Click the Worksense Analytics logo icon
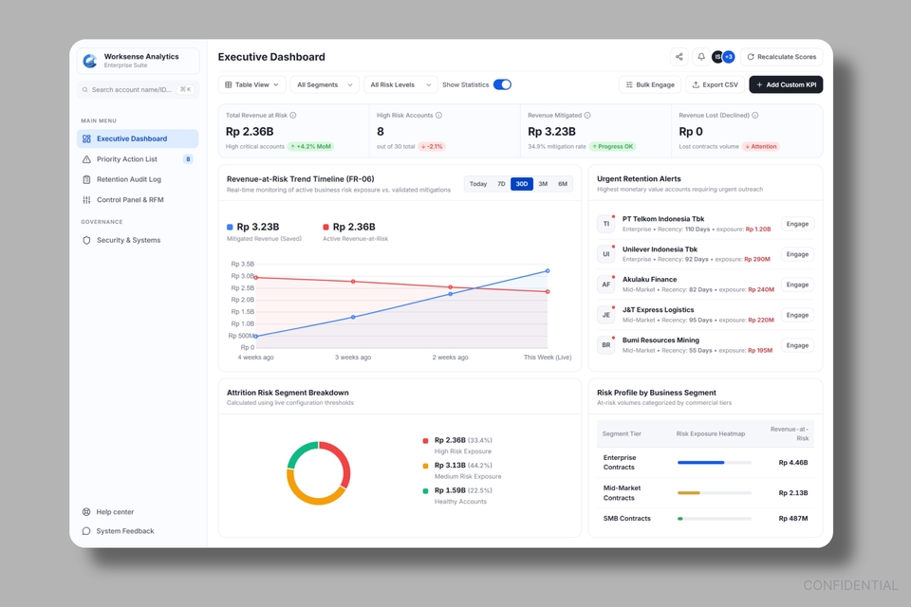Viewport: 911px width, 607px height. (x=90, y=61)
